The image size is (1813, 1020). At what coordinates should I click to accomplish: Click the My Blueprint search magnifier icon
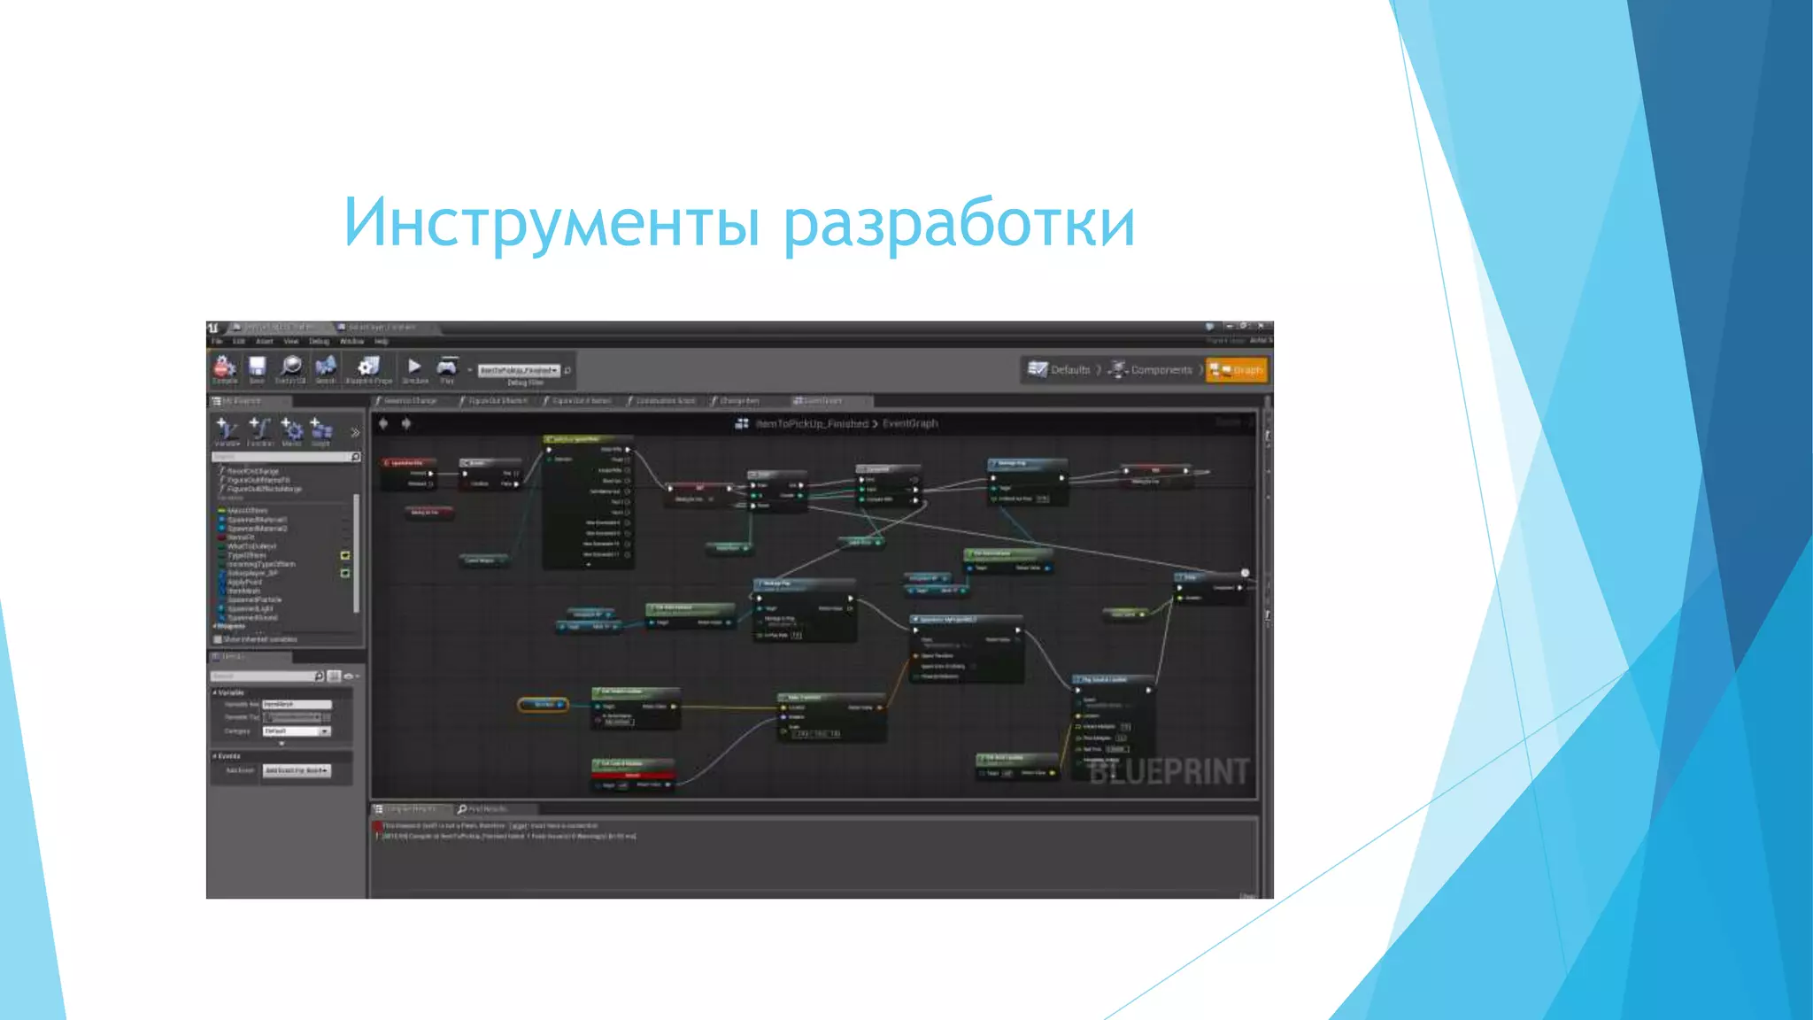(355, 457)
